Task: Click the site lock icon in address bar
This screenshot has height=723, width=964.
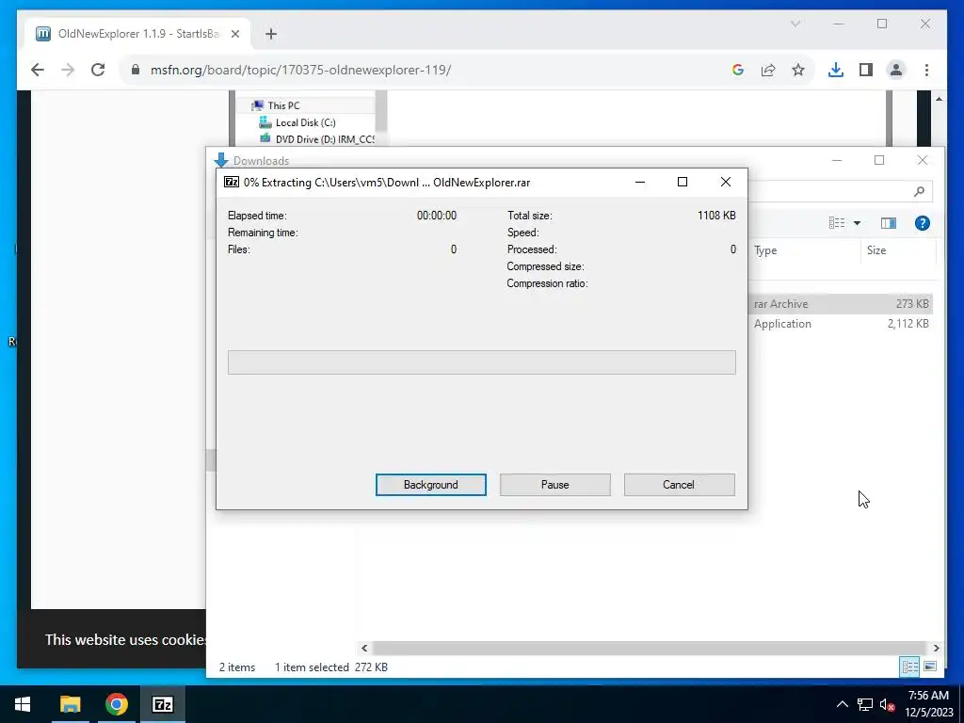Action: 136,70
